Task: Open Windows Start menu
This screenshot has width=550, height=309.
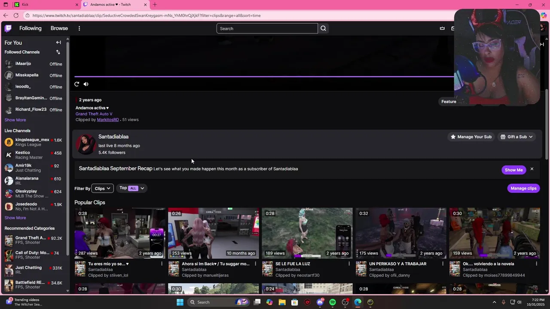Action: click(180, 302)
